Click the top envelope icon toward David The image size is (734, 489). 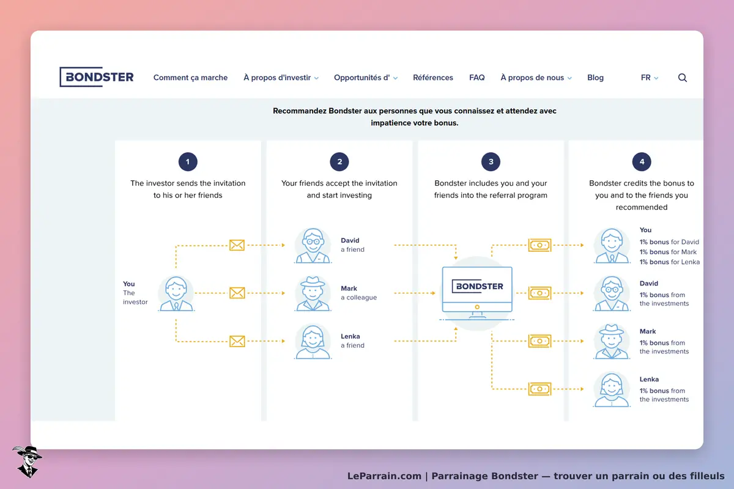tap(237, 245)
